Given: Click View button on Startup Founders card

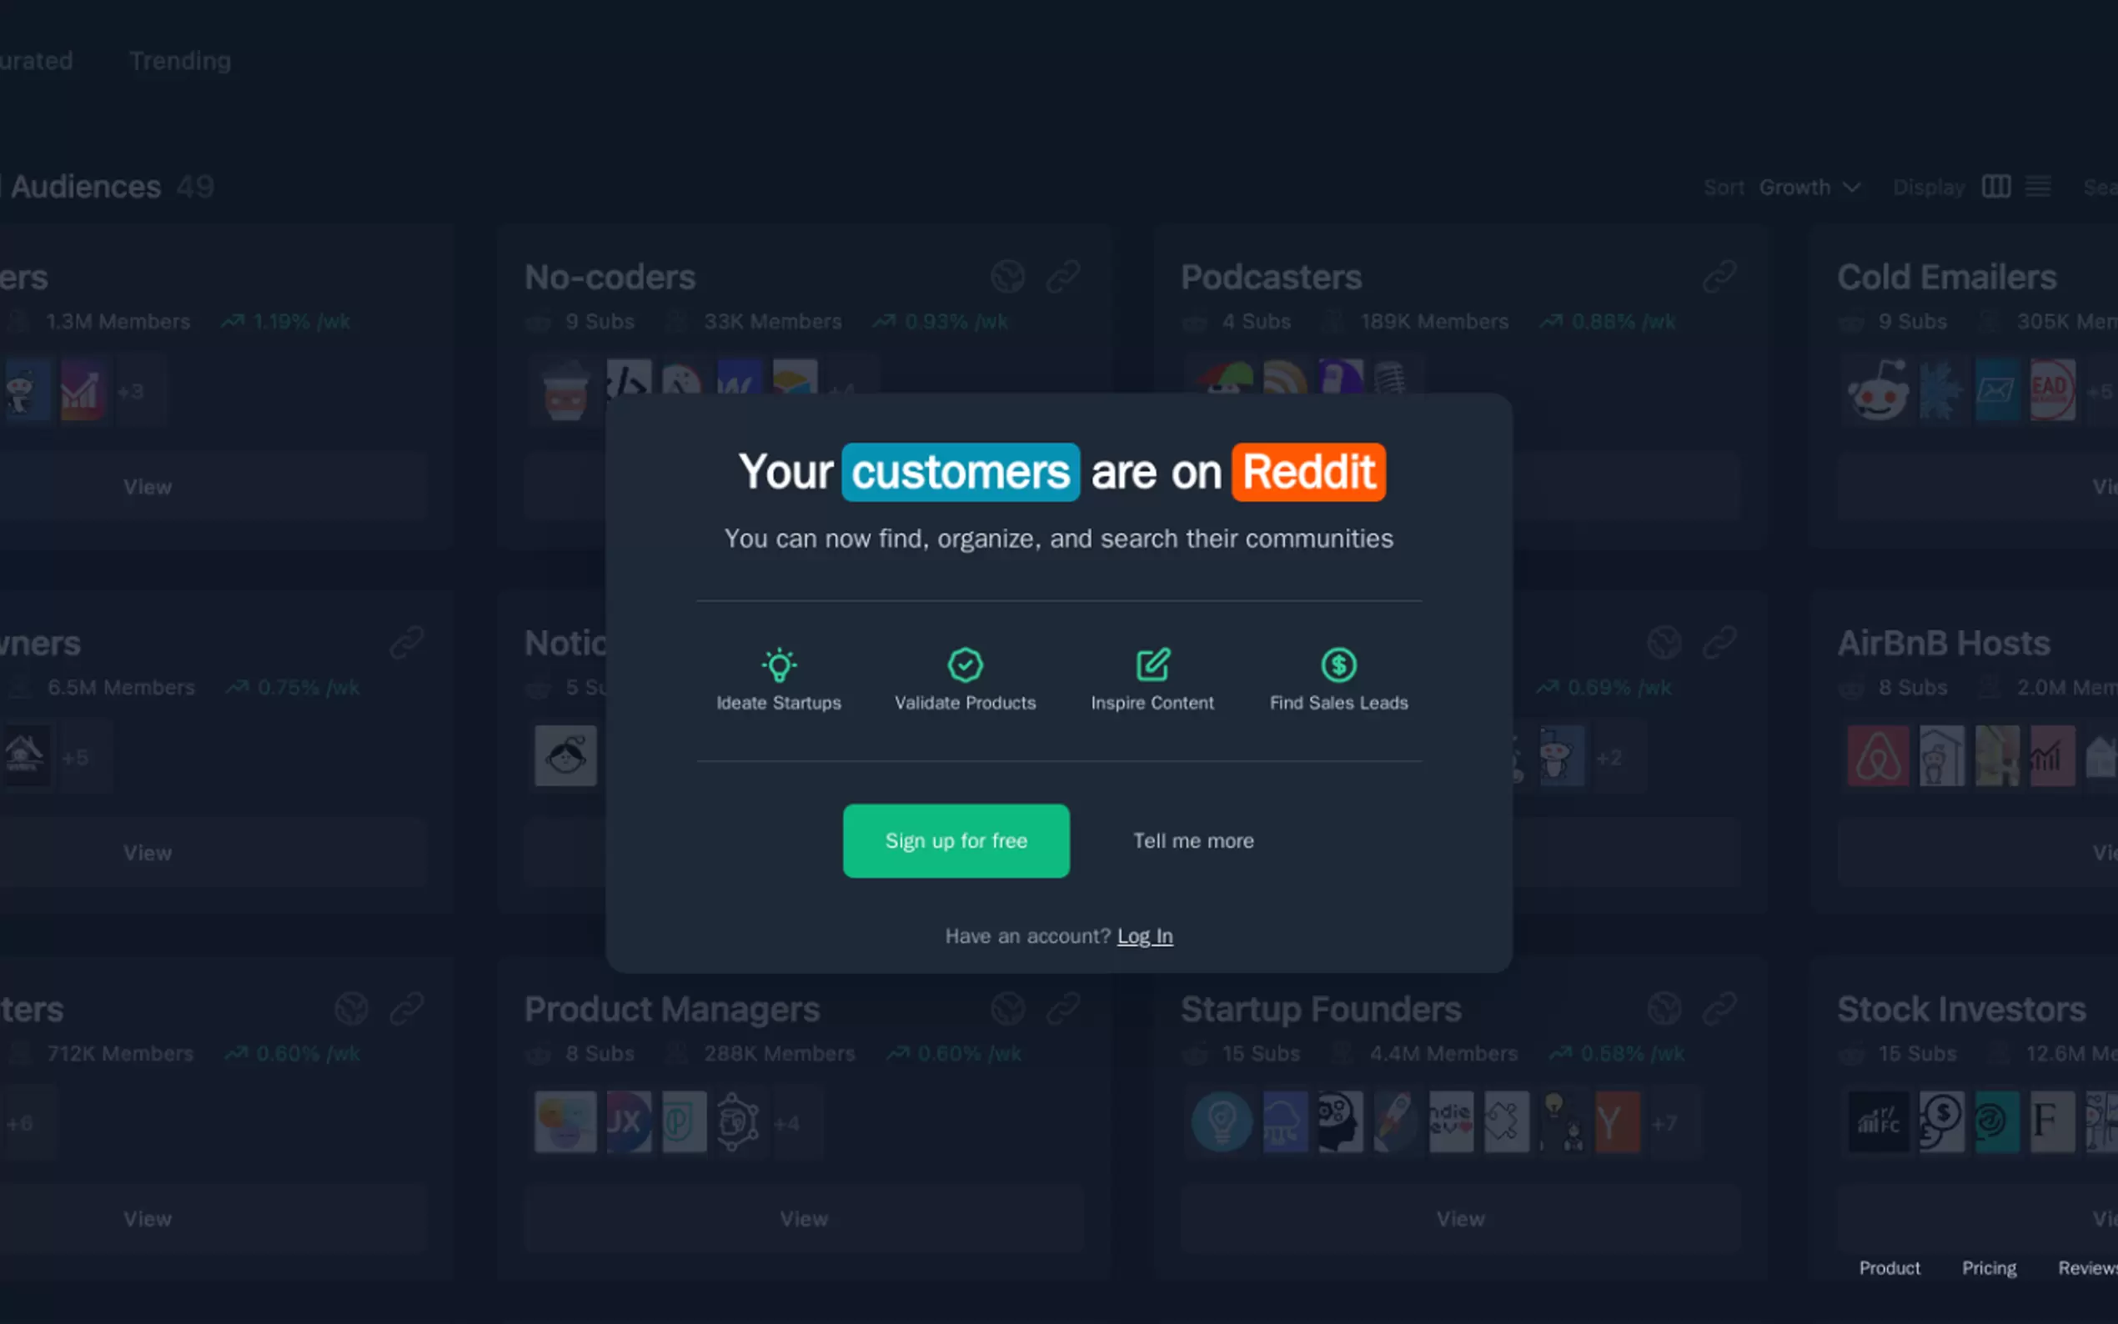Looking at the screenshot, I should coord(1459,1219).
